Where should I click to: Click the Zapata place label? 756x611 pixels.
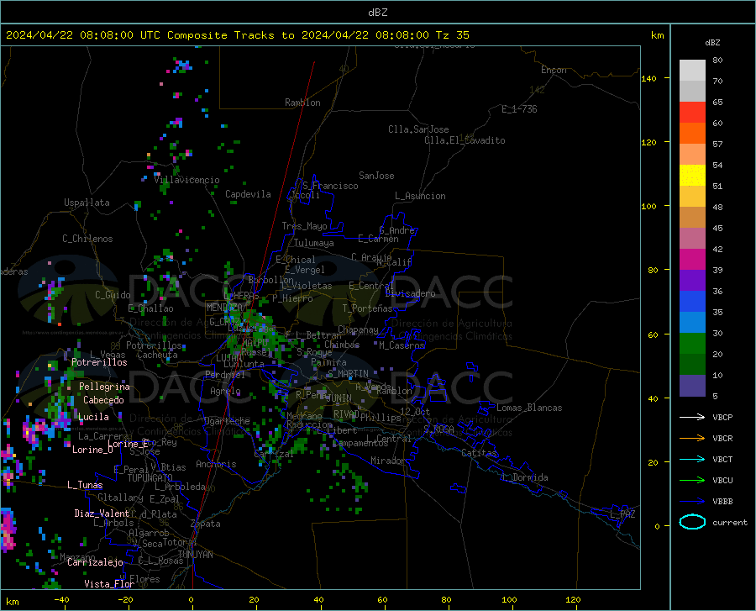click(206, 524)
